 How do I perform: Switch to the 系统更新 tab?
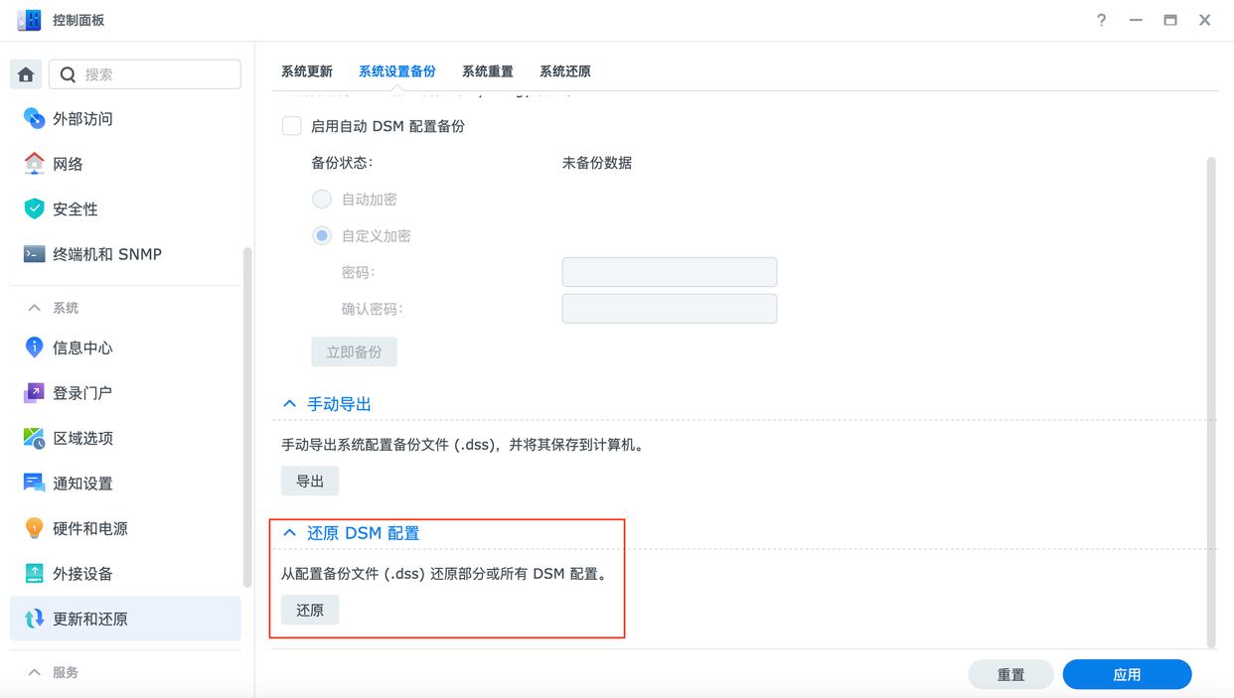(x=307, y=71)
